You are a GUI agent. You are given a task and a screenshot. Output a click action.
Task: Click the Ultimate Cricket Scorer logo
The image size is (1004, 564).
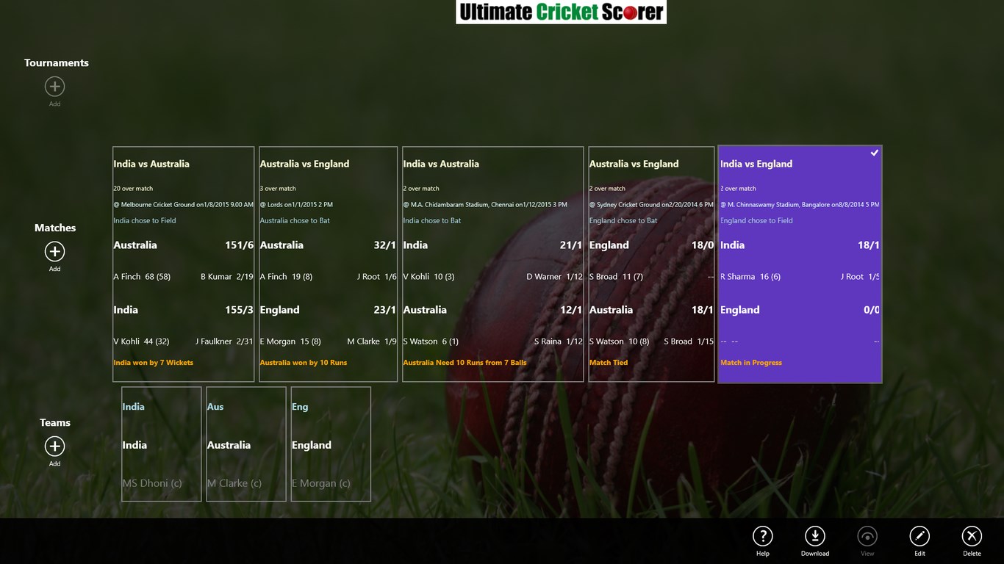[561, 12]
